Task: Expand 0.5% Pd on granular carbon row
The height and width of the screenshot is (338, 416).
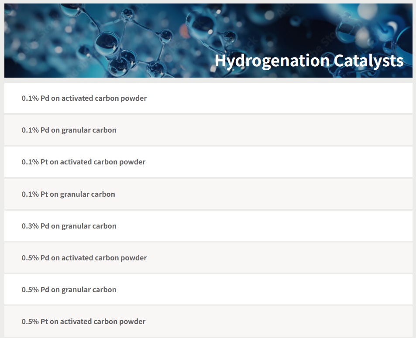Action: (208, 290)
